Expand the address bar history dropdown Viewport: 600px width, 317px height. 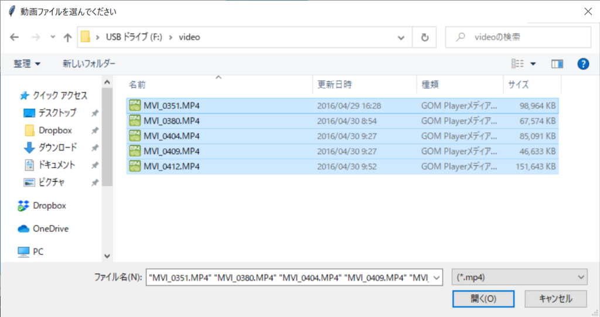(x=401, y=38)
